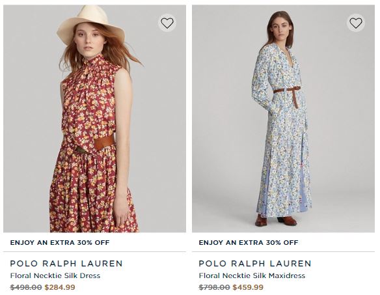
Task: Click right Enjoy an Extra 30% Off banner
Action: pyautogui.click(x=249, y=243)
